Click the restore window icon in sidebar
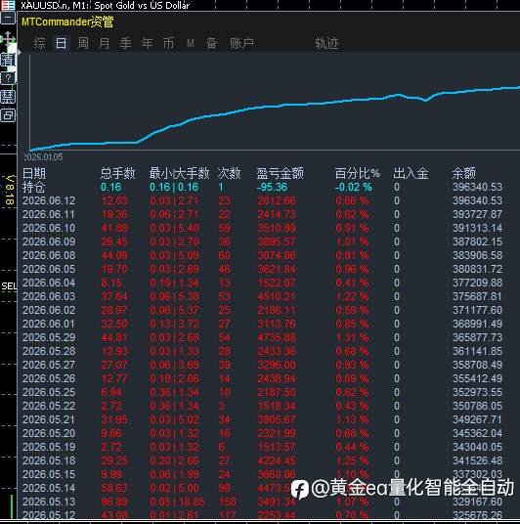 [x=8, y=115]
